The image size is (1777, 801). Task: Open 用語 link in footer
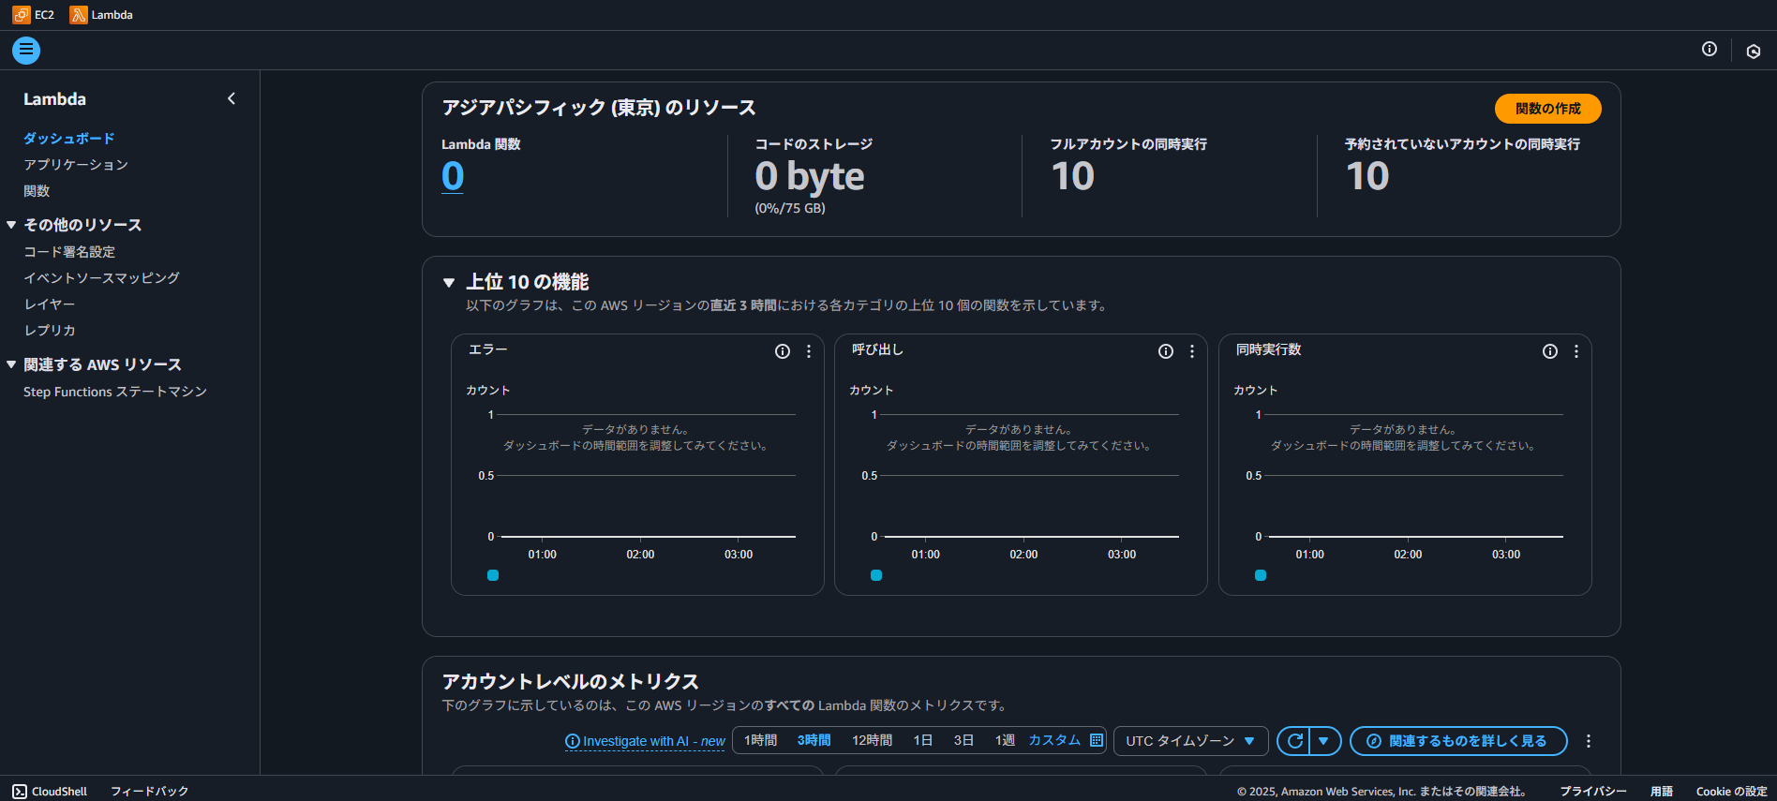pyautogui.click(x=1662, y=792)
